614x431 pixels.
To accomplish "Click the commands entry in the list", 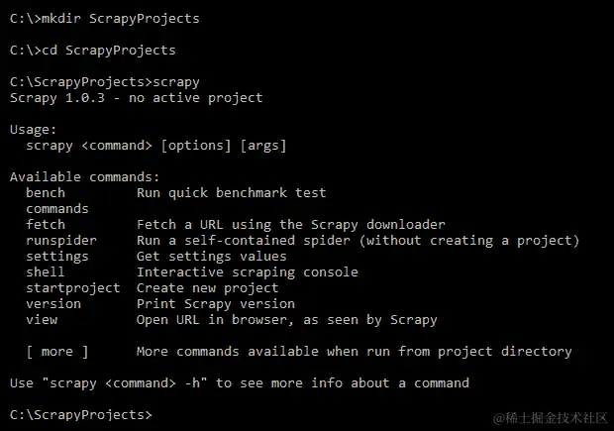I will click(57, 209).
